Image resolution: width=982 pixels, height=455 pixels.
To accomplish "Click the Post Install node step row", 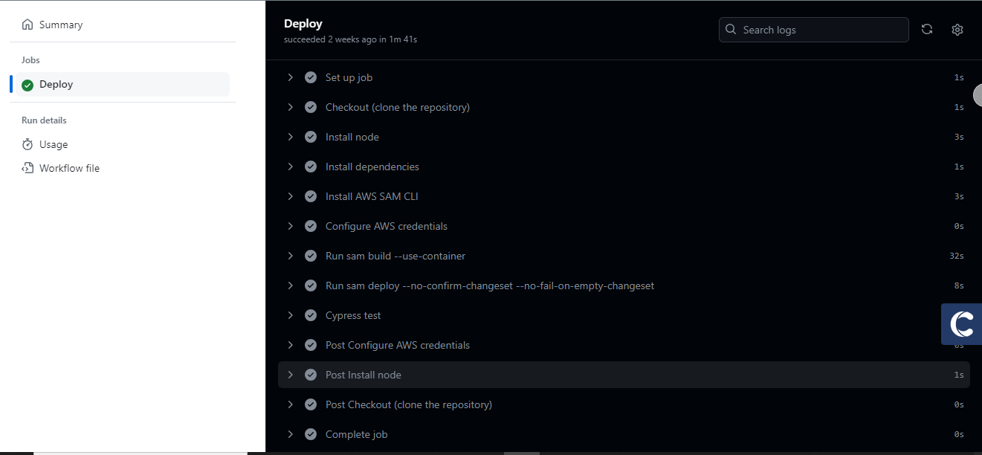I will (x=364, y=375).
